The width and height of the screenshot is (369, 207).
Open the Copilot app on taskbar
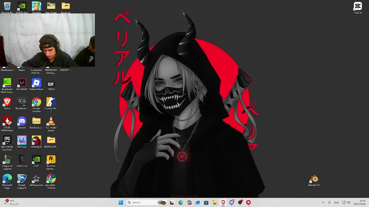pyautogui.click(x=189, y=202)
